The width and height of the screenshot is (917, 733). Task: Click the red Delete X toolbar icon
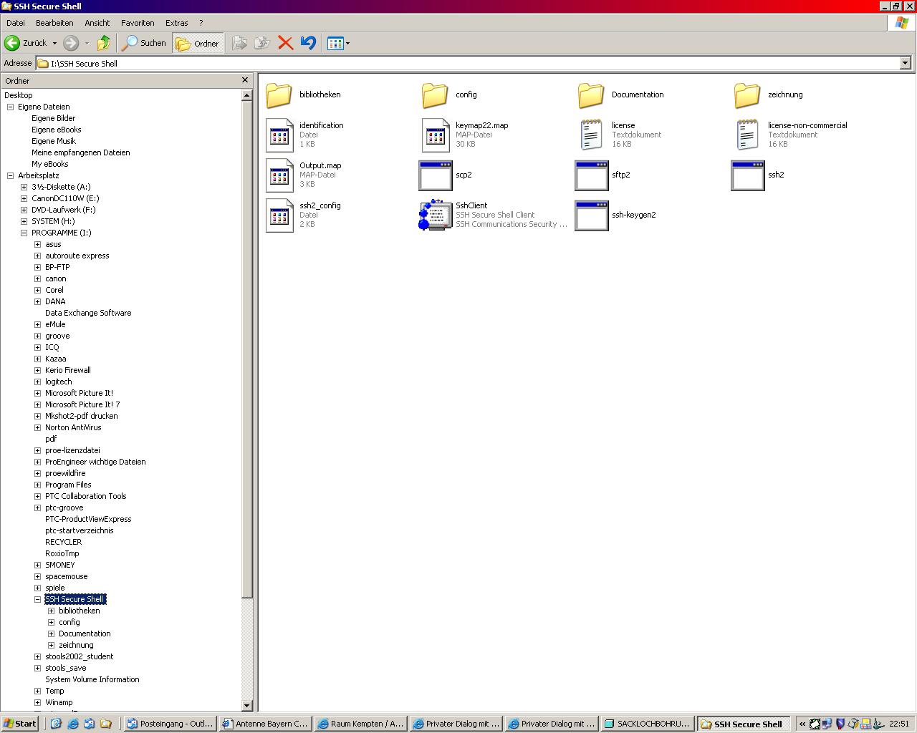285,43
